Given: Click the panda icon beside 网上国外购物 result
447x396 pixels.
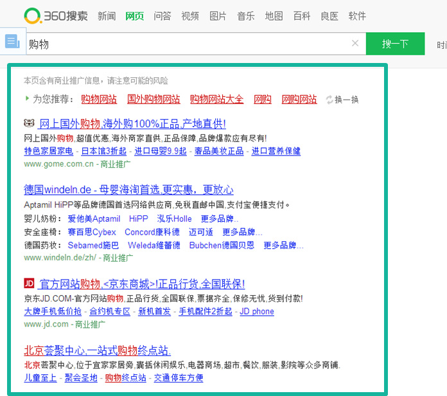Looking at the screenshot, I should coord(29,123).
